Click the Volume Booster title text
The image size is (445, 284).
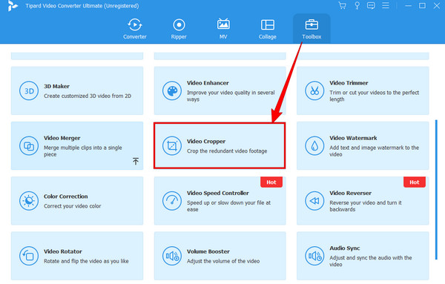click(x=208, y=251)
